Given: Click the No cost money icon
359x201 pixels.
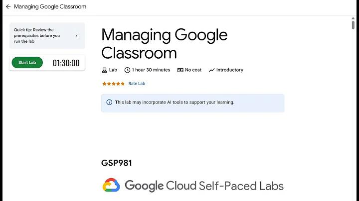Looking at the screenshot, I should point(180,70).
